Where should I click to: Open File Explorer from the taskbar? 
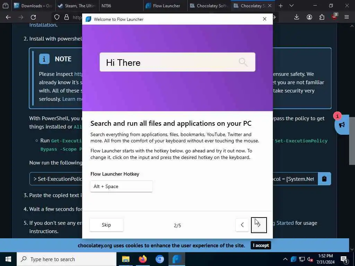click(125, 259)
